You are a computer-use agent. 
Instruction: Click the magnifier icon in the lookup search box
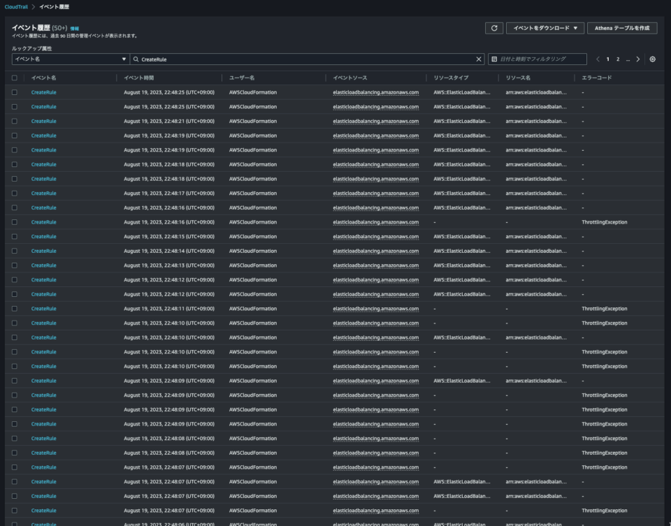pos(137,58)
